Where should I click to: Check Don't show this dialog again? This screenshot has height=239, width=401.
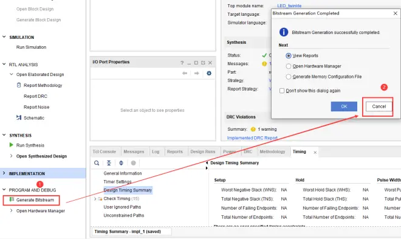point(282,91)
